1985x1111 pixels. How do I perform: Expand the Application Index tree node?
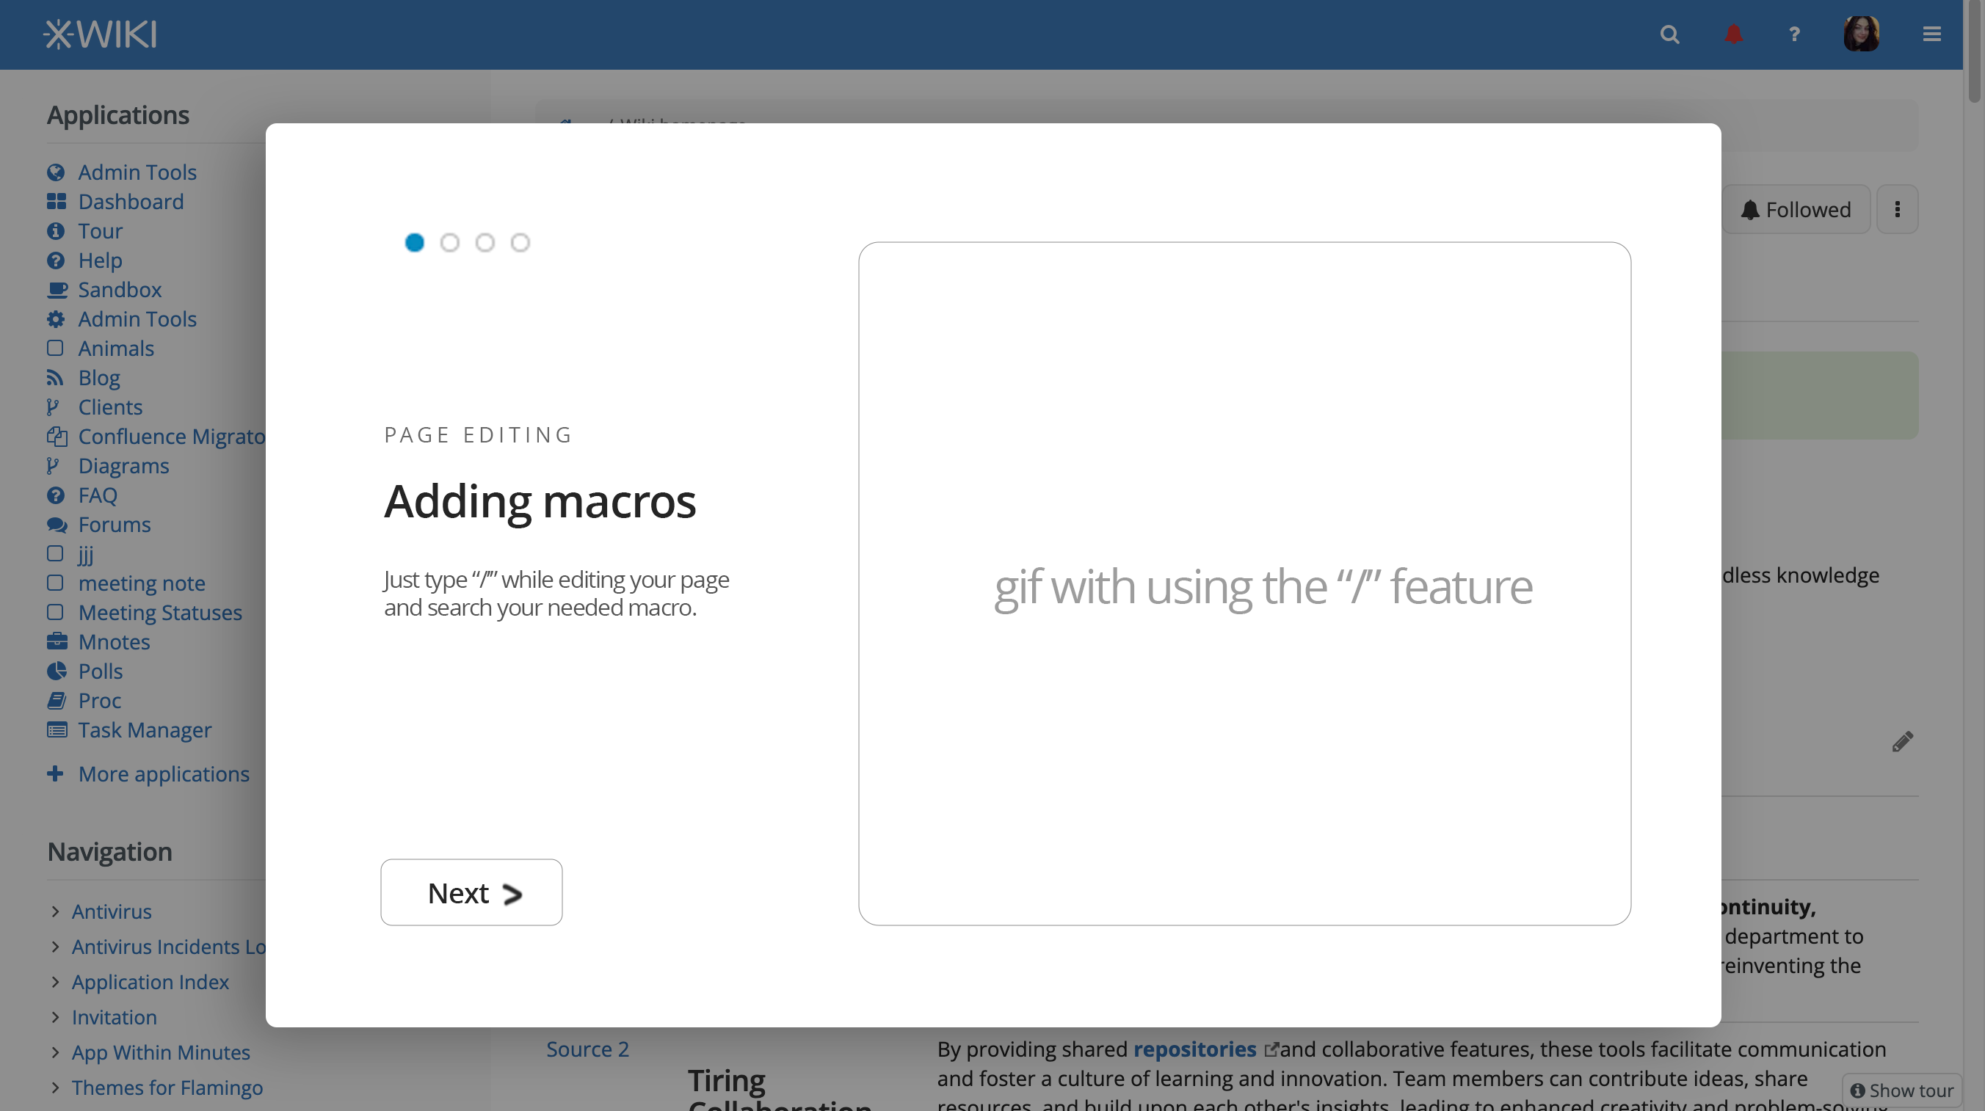[x=56, y=983]
